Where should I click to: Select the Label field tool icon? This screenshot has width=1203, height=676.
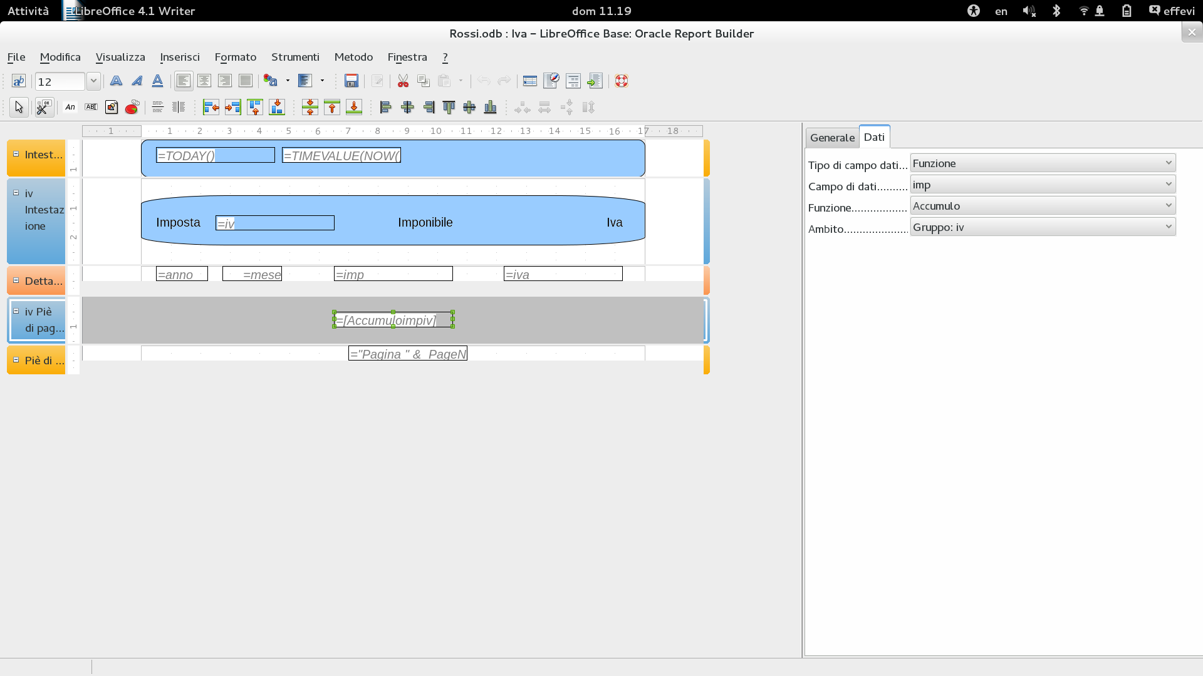click(70, 108)
